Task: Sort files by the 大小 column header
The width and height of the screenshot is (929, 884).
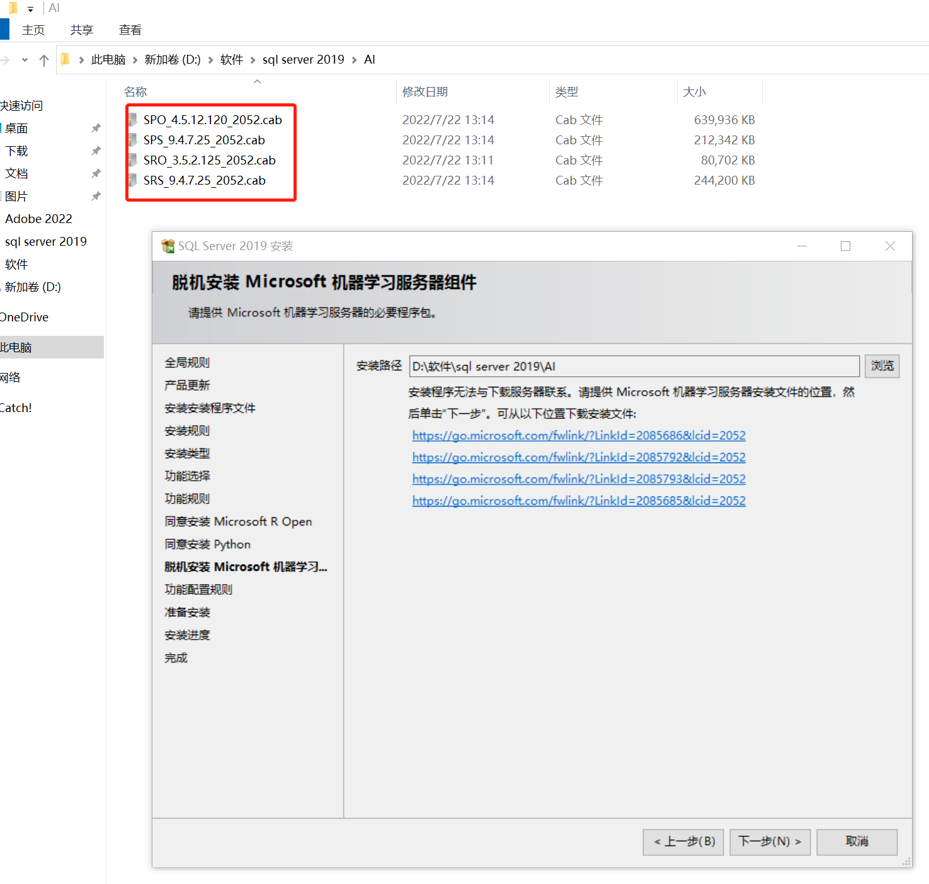Action: pyautogui.click(x=695, y=92)
